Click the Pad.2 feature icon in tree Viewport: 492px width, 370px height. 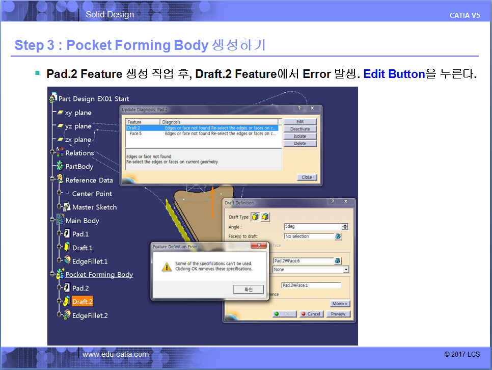(x=66, y=288)
